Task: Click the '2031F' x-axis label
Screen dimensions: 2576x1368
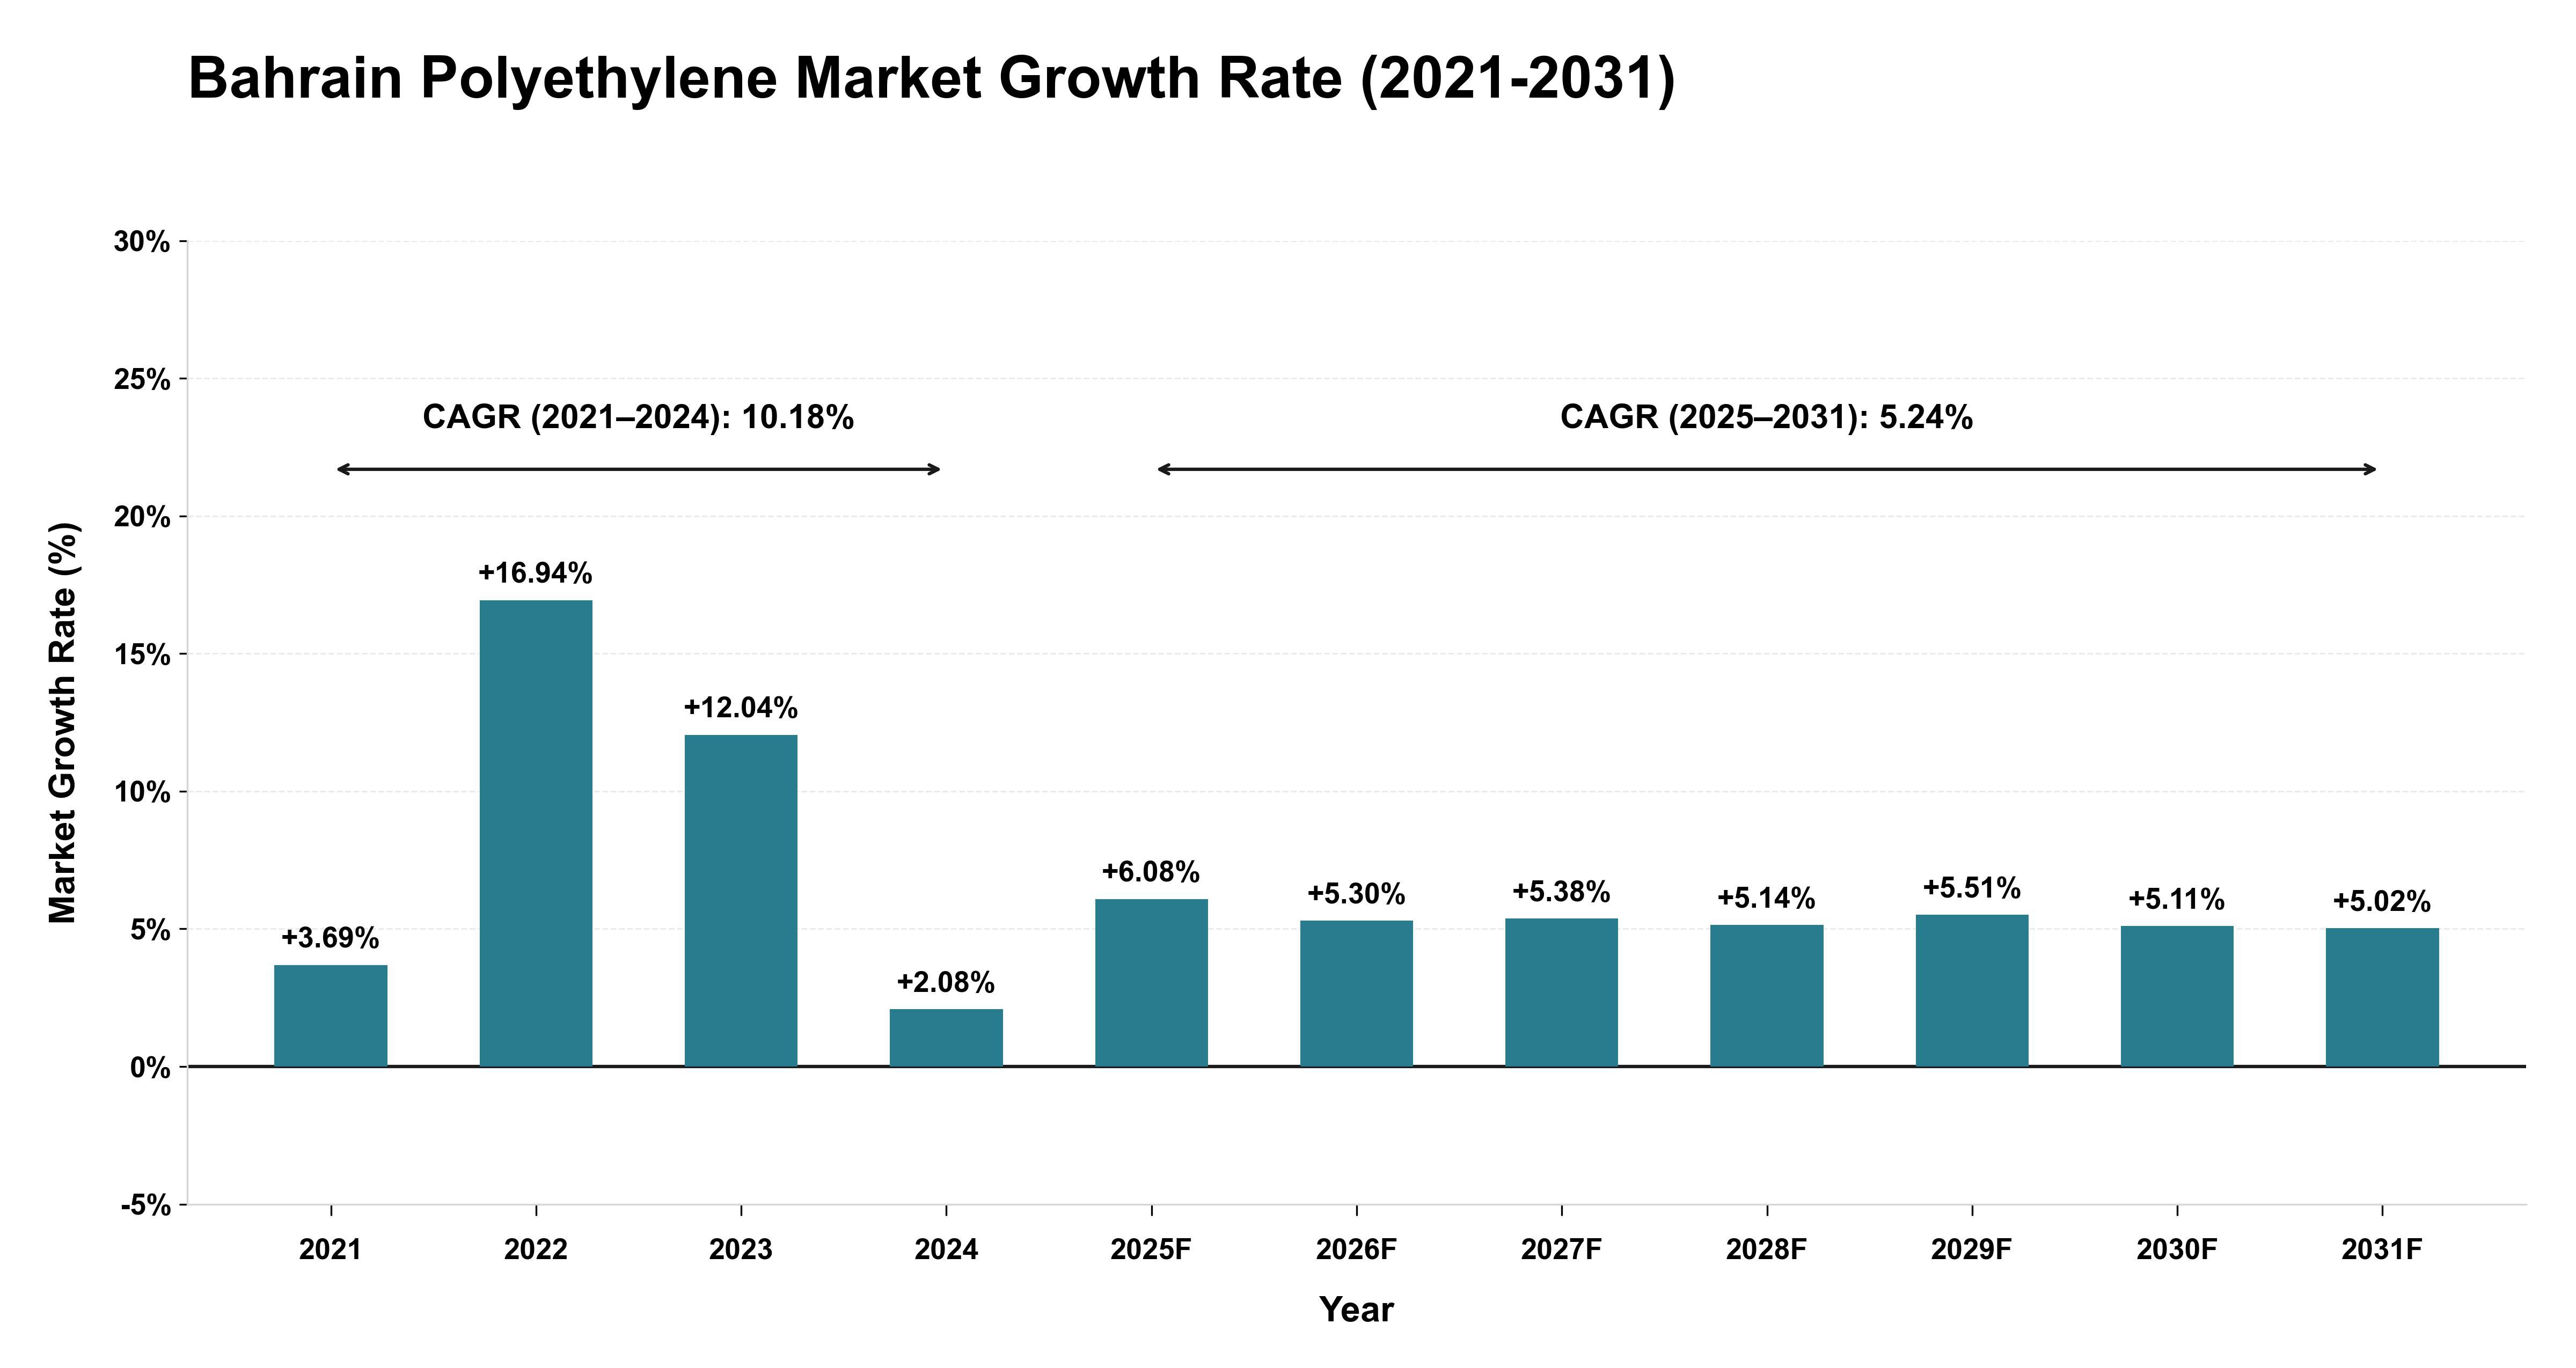Action: click(x=2382, y=1250)
